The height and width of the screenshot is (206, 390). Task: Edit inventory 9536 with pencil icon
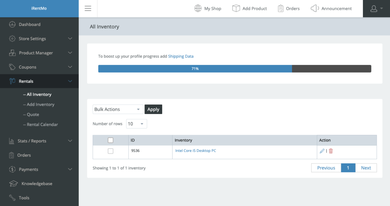tap(322, 151)
